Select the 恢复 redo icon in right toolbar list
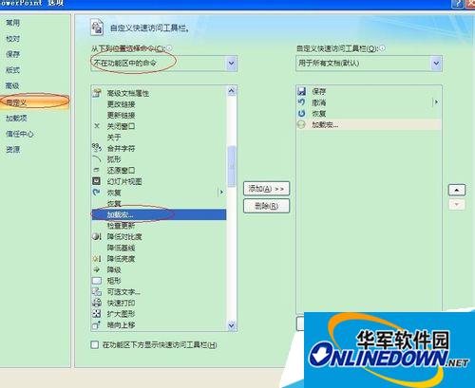The image size is (475, 388). pyautogui.click(x=302, y=113)
